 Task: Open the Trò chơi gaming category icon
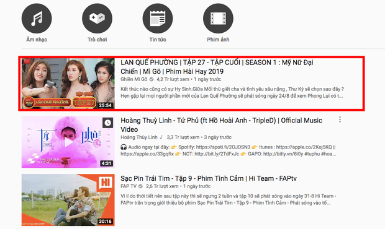point(97,19)
